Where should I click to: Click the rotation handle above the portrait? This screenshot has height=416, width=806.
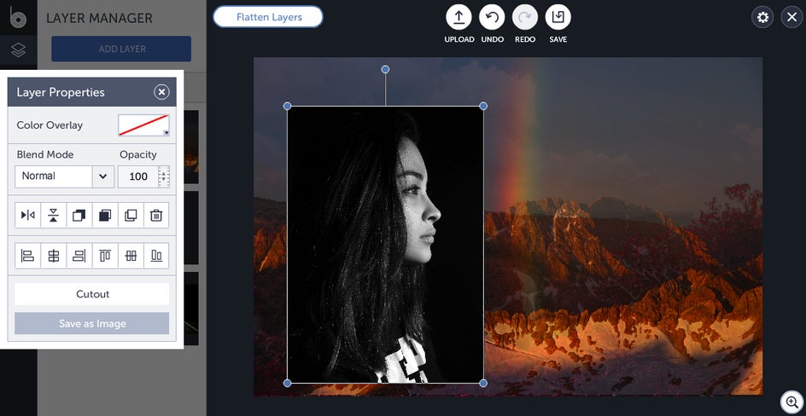[385, 69]
